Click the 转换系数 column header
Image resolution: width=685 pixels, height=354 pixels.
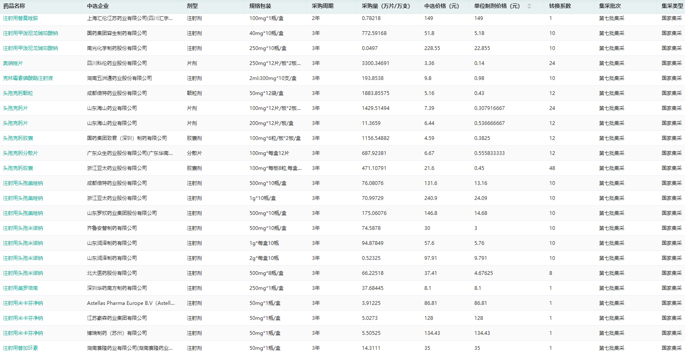(560, 6)
